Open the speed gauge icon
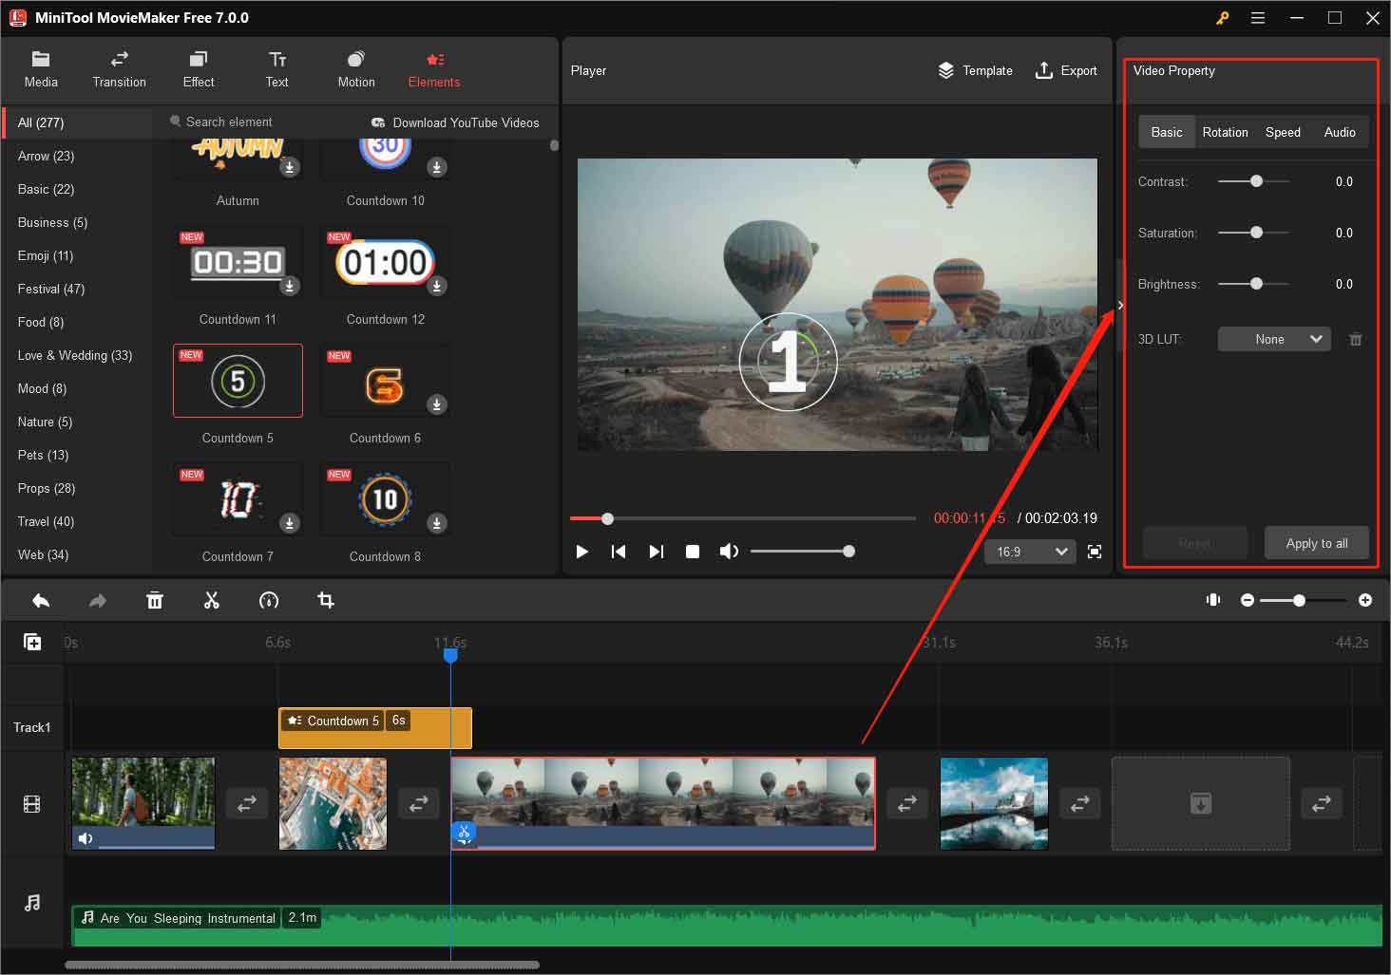Screen dimensions: 1391x975 [x=269, y=600]
